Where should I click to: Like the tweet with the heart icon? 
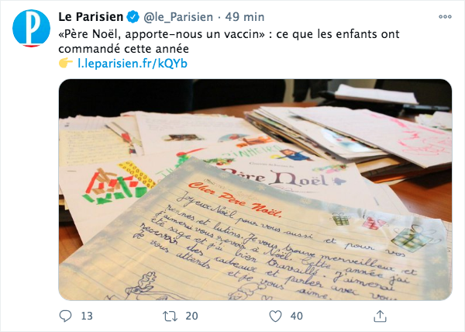point(275,316)
